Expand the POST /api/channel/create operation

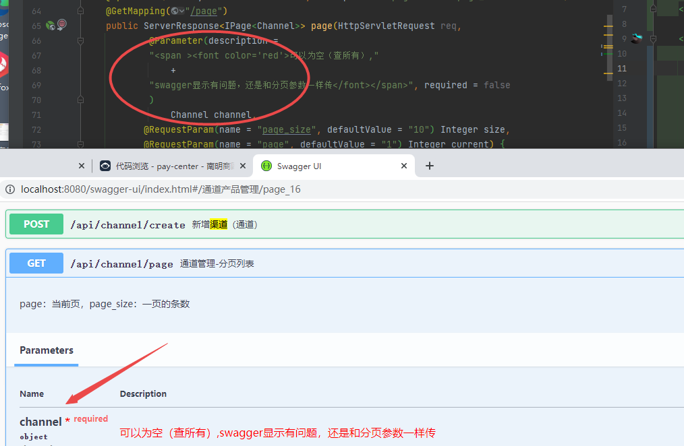coord(345,224)
